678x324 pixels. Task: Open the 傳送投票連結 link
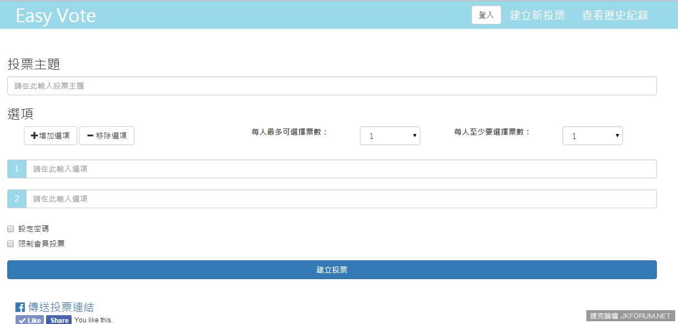click(x=61, y=307)
